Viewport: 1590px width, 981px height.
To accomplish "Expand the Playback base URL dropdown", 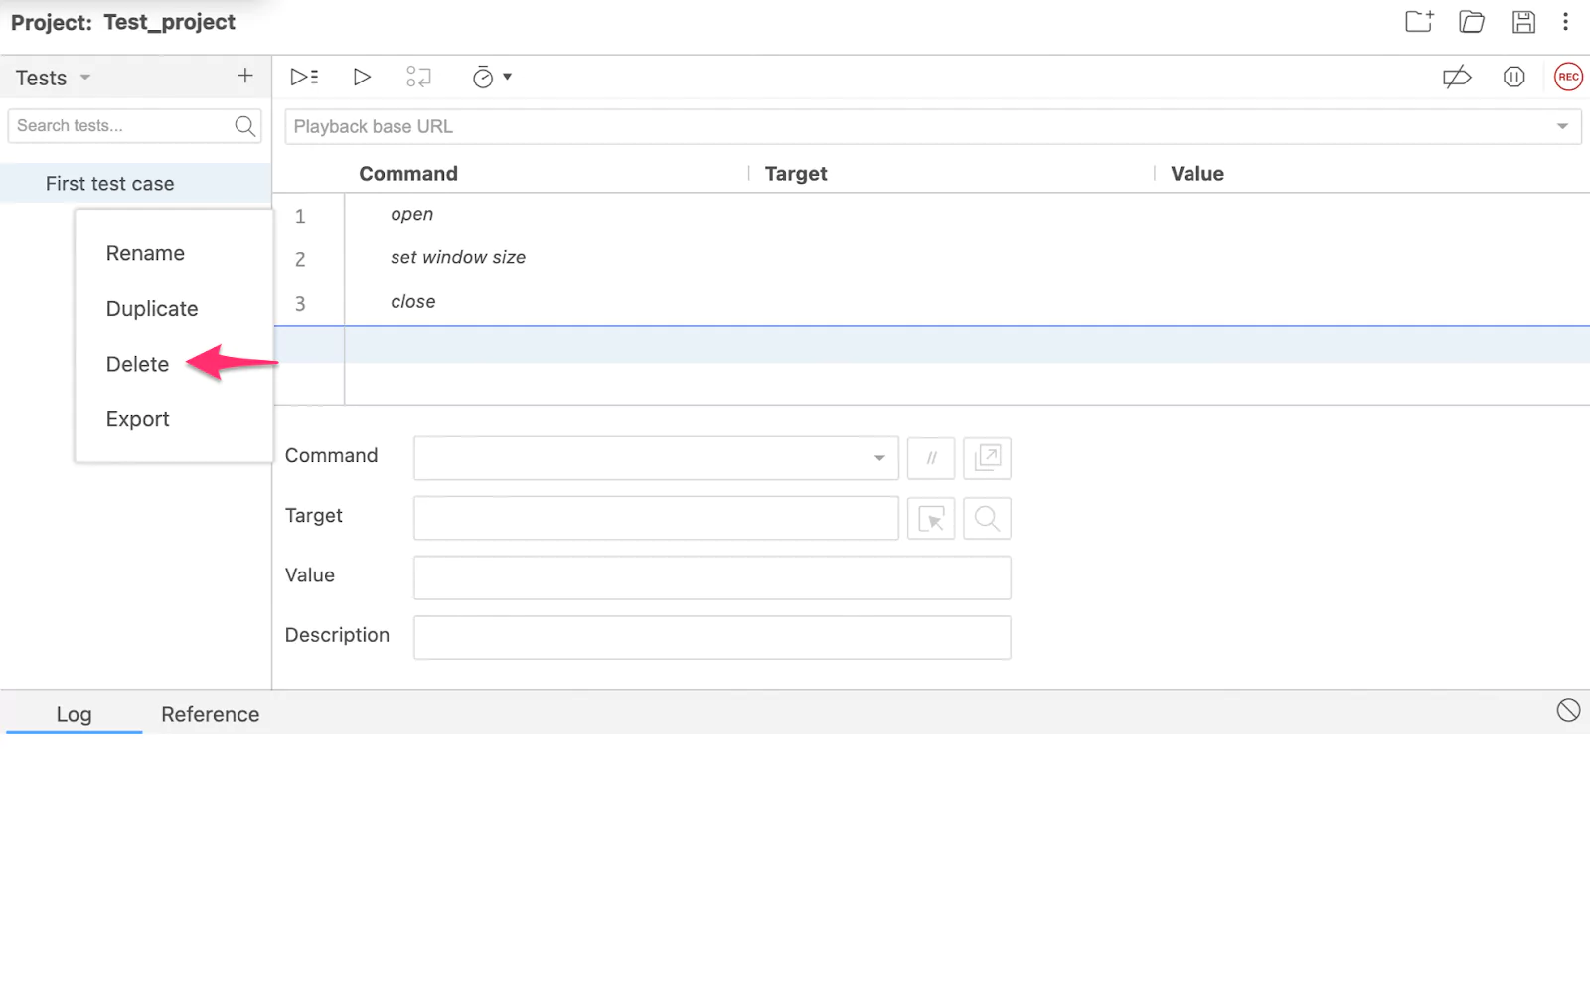I will pos(1561,126).
